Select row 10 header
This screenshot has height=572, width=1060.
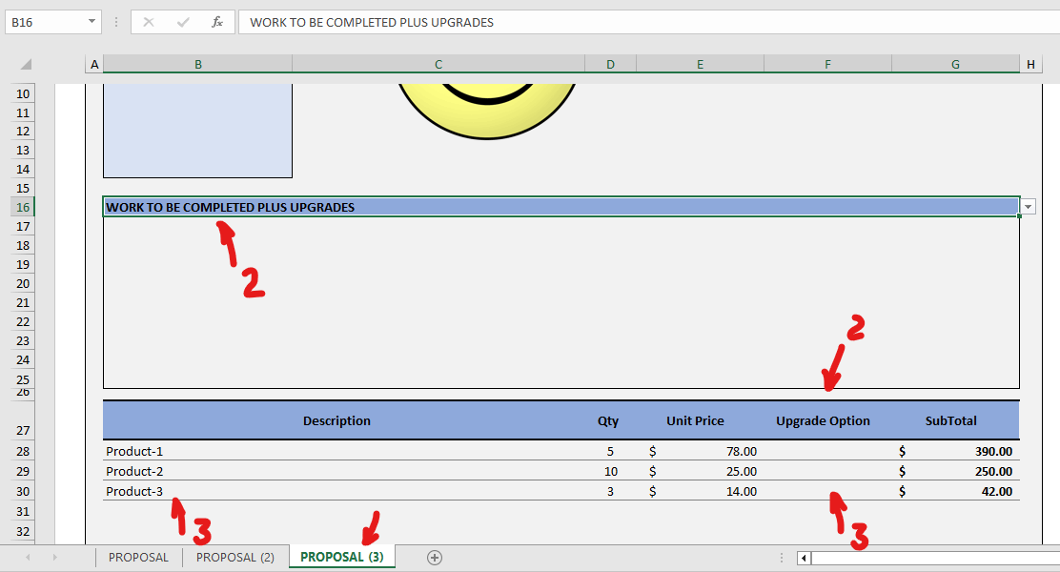tap(23, 94)
